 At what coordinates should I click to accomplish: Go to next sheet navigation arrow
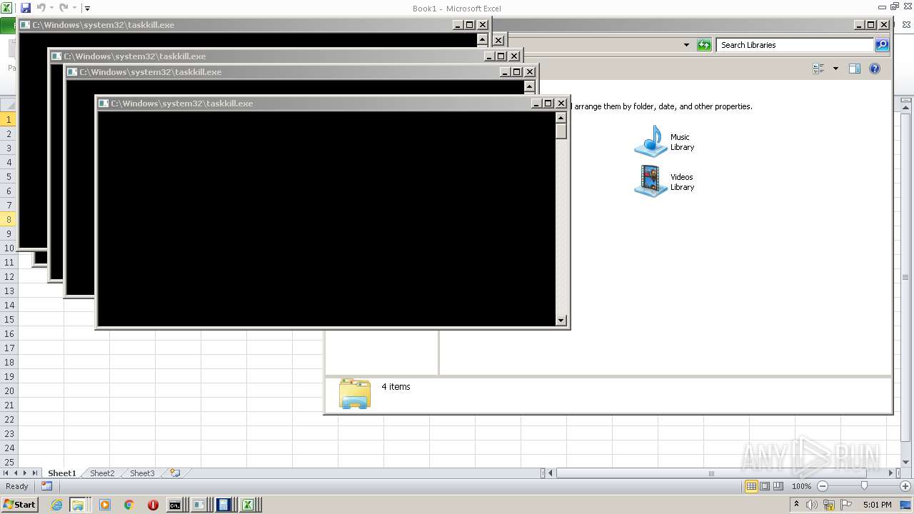pos(25,473)
